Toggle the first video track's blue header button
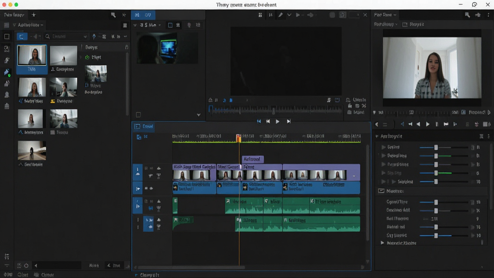The height and width of the screenshot is (278, 494). [137, 172]
